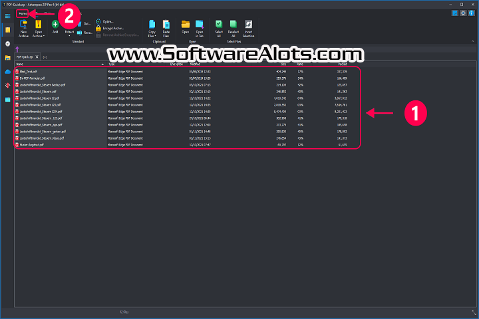Open the blue info icon
This screenshot has height=319, width=479.
coord(472,13)
